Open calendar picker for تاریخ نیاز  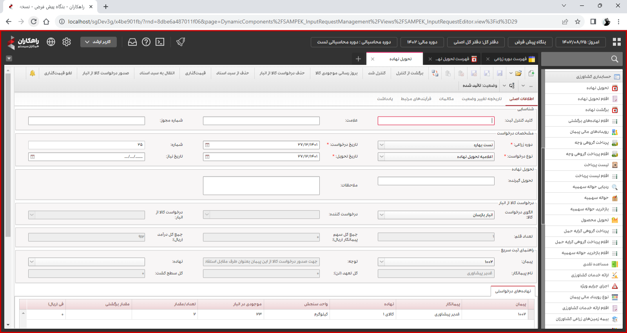[33, 157]
